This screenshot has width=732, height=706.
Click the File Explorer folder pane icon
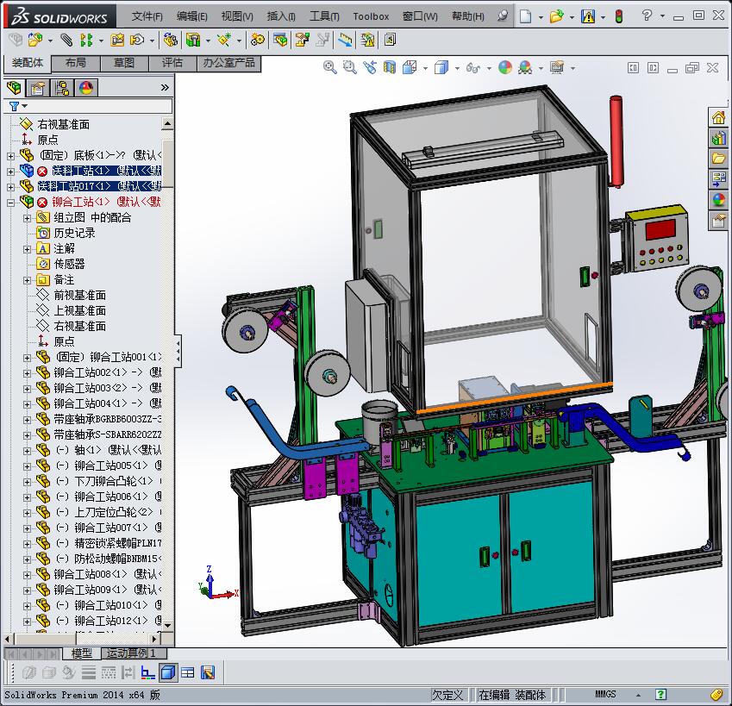[719, 159]
